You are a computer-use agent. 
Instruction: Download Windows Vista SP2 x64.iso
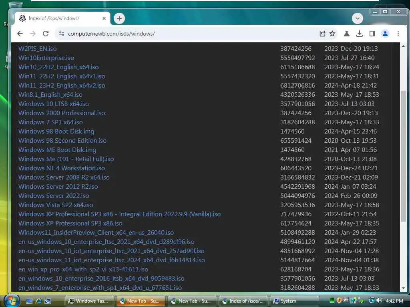(56, 205)
